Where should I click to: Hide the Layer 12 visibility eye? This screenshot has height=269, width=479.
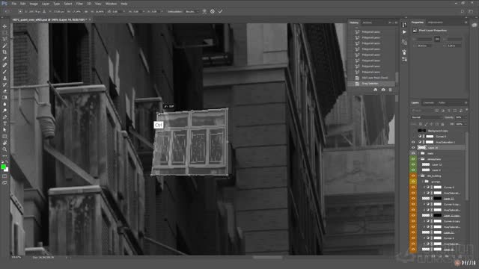click(413, 164)
